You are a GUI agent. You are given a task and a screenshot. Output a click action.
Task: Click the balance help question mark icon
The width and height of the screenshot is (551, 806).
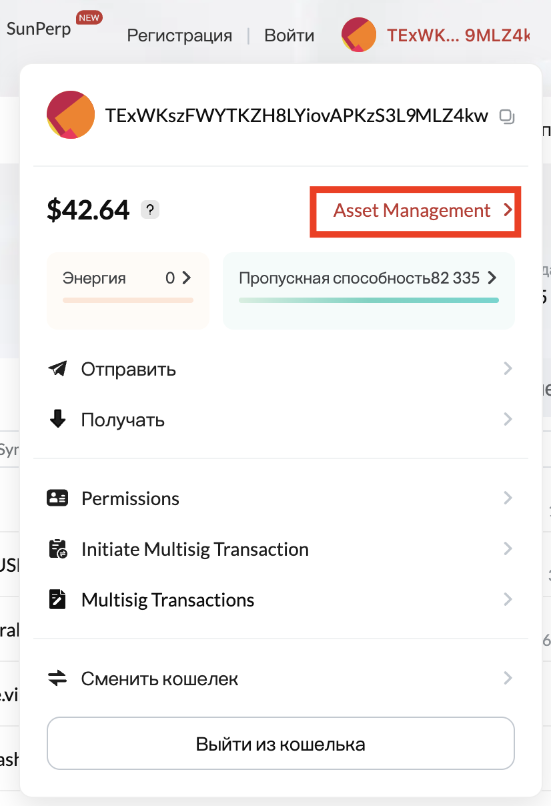150,210
